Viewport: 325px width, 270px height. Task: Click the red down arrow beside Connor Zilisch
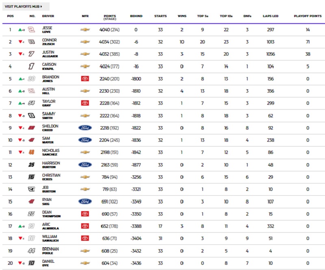20,42
